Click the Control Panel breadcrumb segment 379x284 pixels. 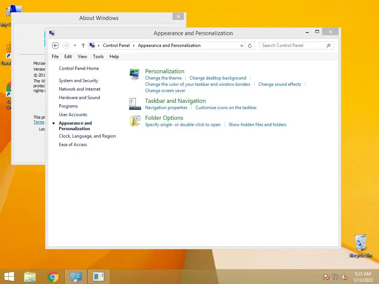116,45
